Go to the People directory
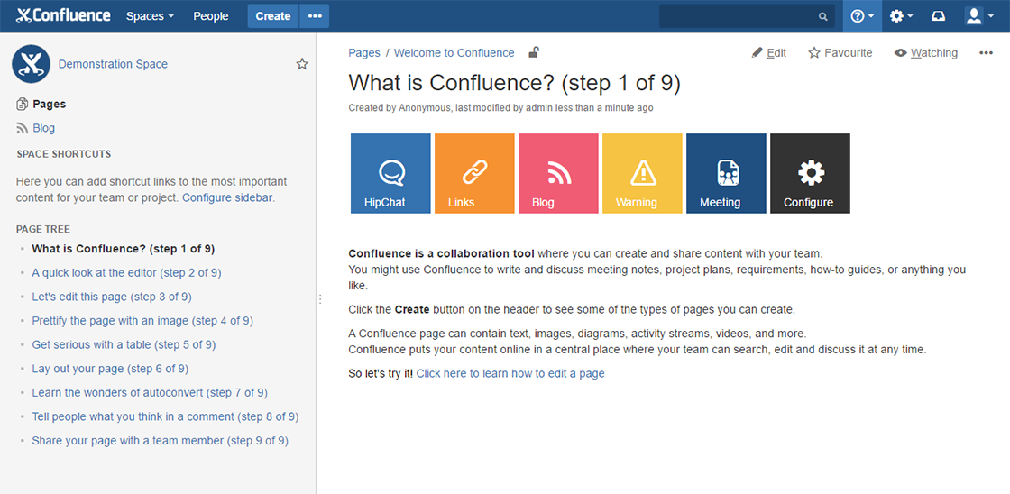Viewport: 1010px width, 494px height. [211, 16]
